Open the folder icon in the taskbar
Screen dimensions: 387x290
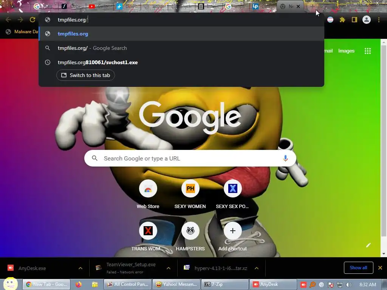pyautogui.click(x=95, y=284)
